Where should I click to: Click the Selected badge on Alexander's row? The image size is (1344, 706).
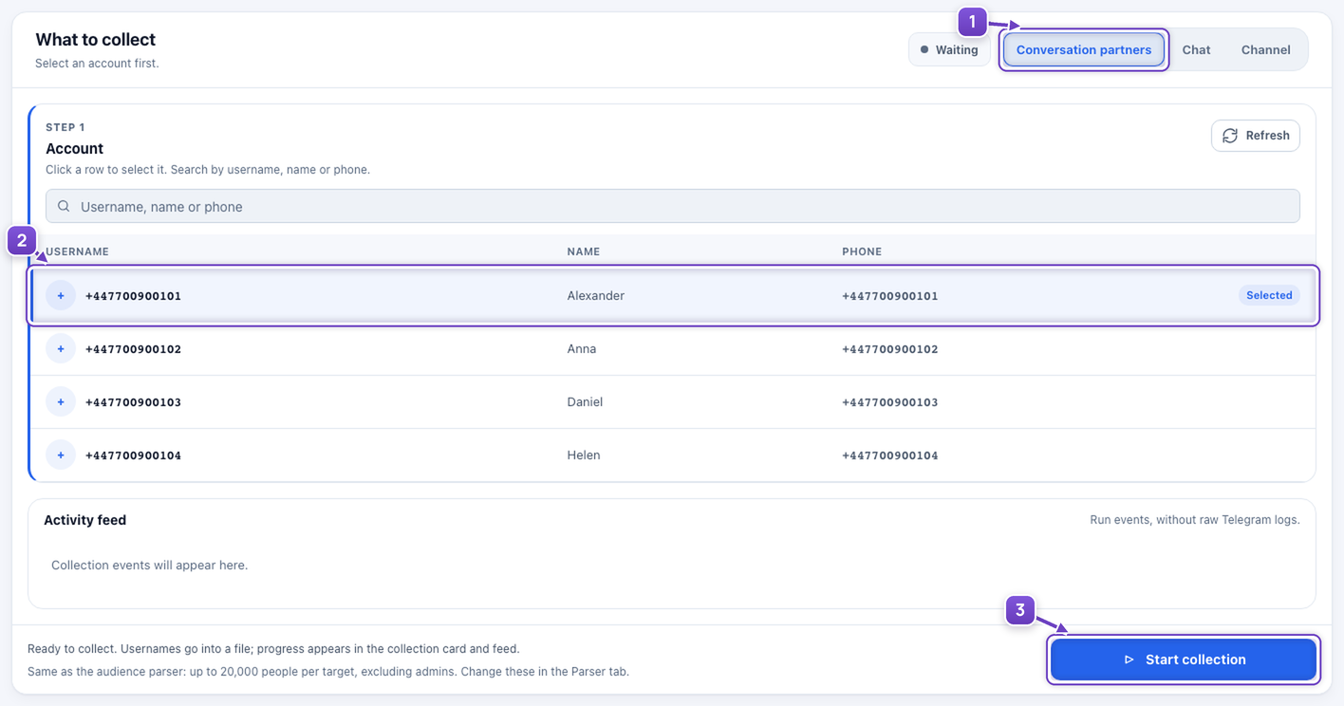(1269, 295)
